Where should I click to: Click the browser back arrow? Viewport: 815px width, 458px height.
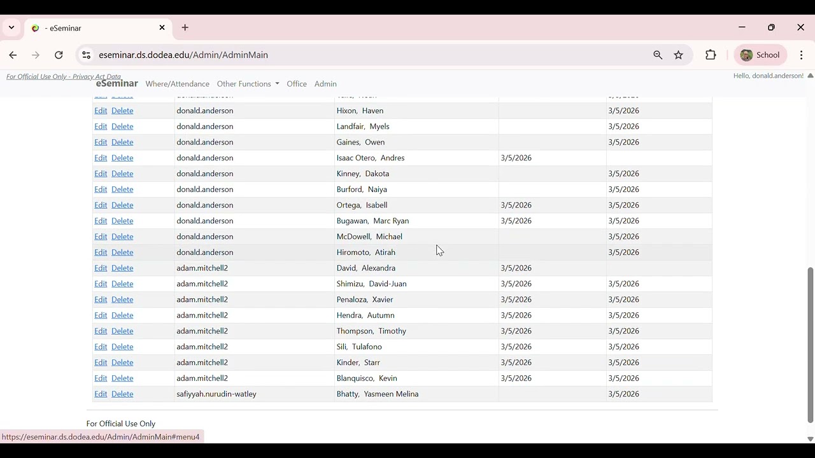[x=13, y=55]
